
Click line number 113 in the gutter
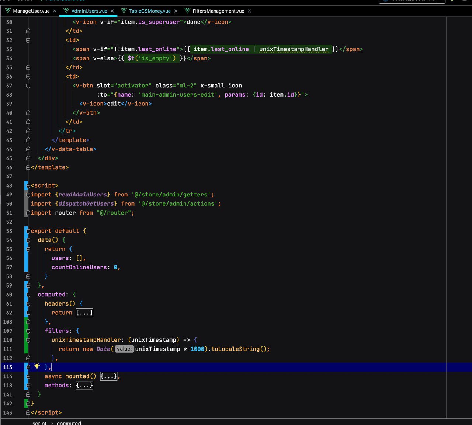[x=8, y=367]
